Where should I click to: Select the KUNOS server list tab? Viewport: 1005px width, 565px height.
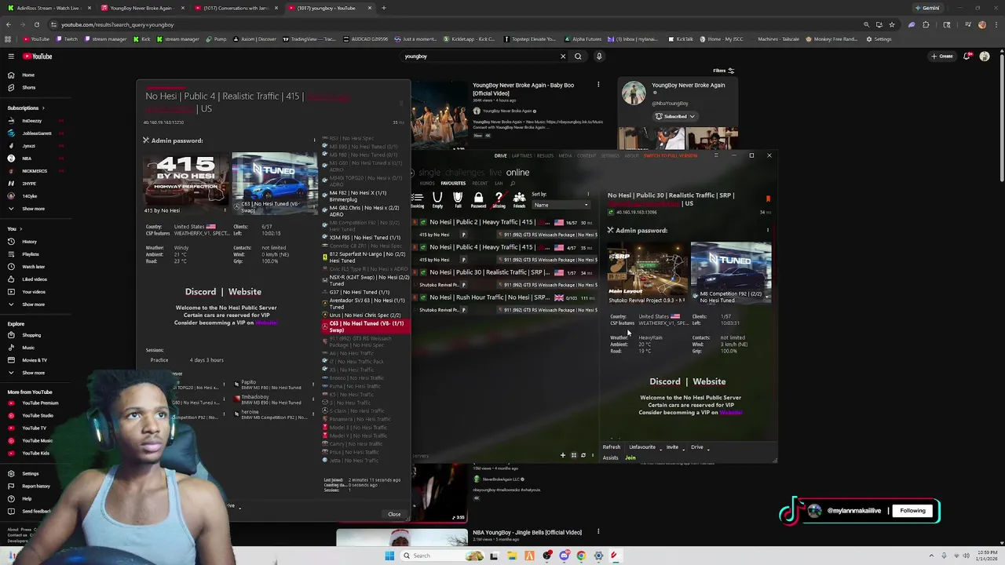point(427,183)
